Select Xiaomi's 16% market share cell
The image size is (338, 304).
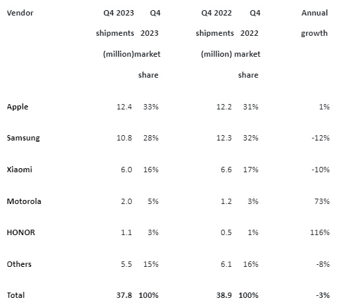click(x=151, y=170)
